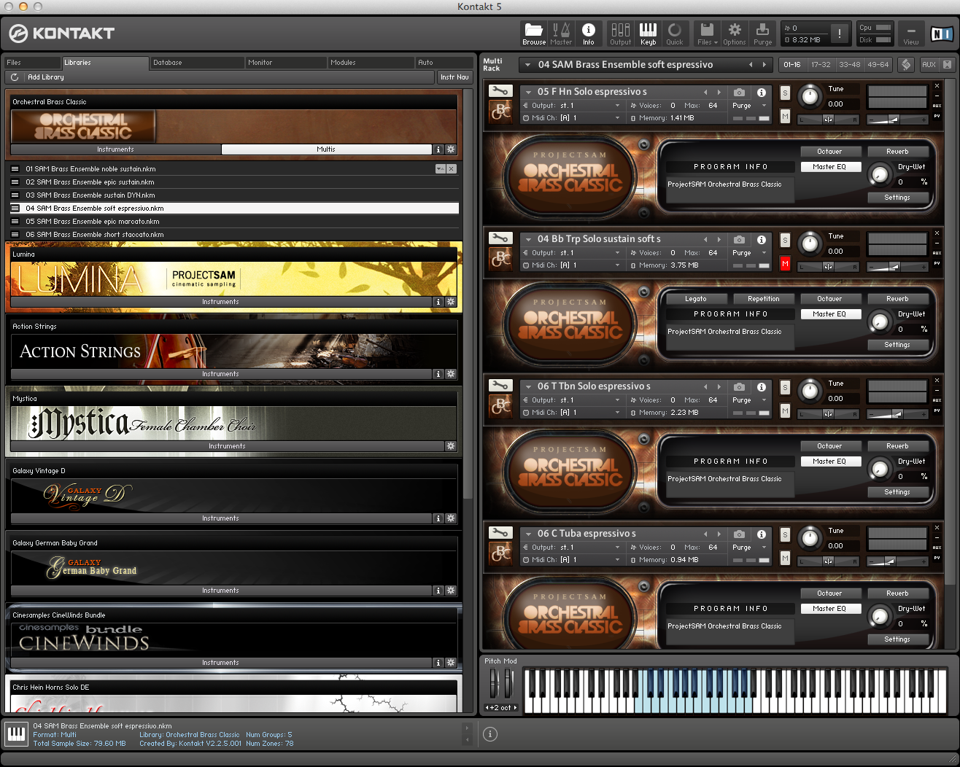Click the panic exclamation button
The image size is (960, 767).
pyautogui.click(x=840, y=33)
